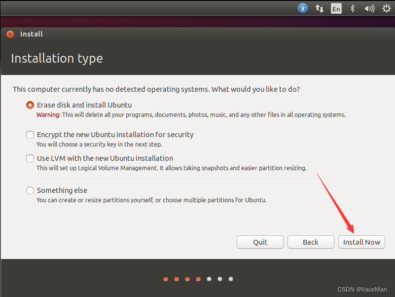The width and height of the screenshot is (395, 297).
Task: Click the volume speaker icon in the panel
Action: tap(369, 8)
